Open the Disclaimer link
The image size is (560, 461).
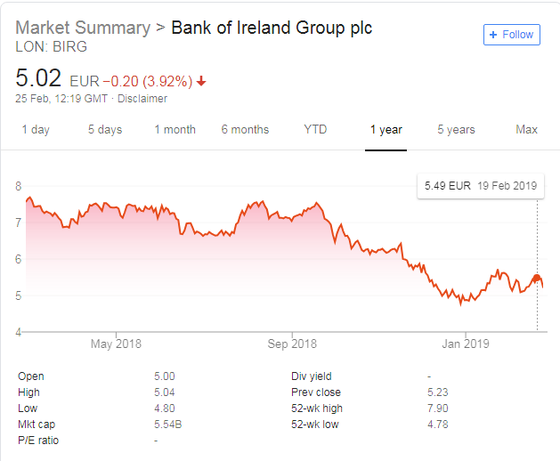click(x=142, y=99)
